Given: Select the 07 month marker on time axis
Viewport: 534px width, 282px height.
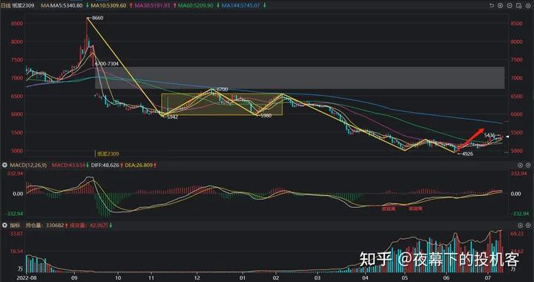Looking at the screenshot, I should (x=488, y=278).
